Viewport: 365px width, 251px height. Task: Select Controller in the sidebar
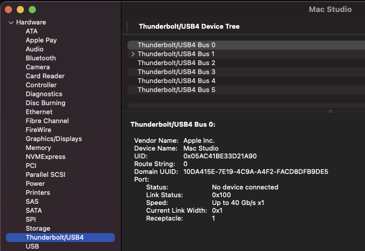coord(41,85)
